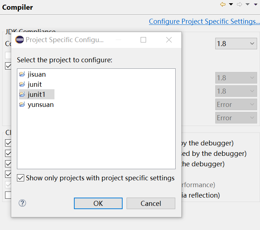Expand the Back history dropdown arrow
The height and width of the screenshot is (230, 260).
click(231, 4)
